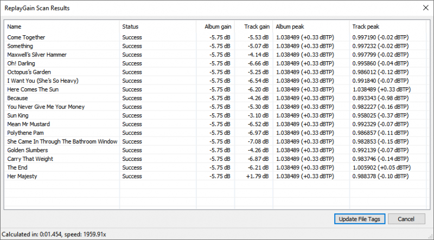Sort by the Status column header
Image resolution: width=434 pixels, height=240 pixels.
tap(130, 27)
